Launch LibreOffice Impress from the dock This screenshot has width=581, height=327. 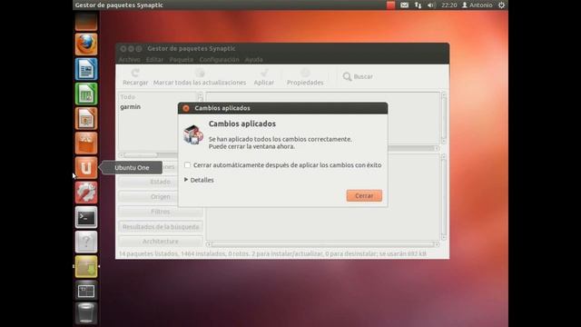[86, 118]
